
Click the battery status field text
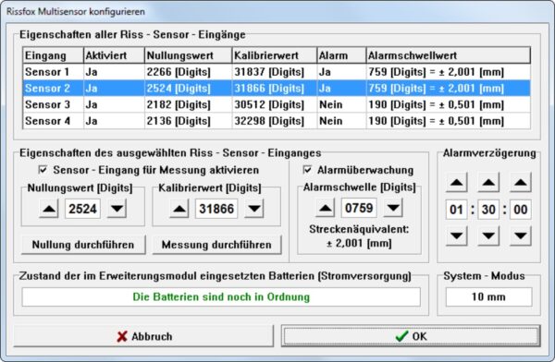coord(221,297)
